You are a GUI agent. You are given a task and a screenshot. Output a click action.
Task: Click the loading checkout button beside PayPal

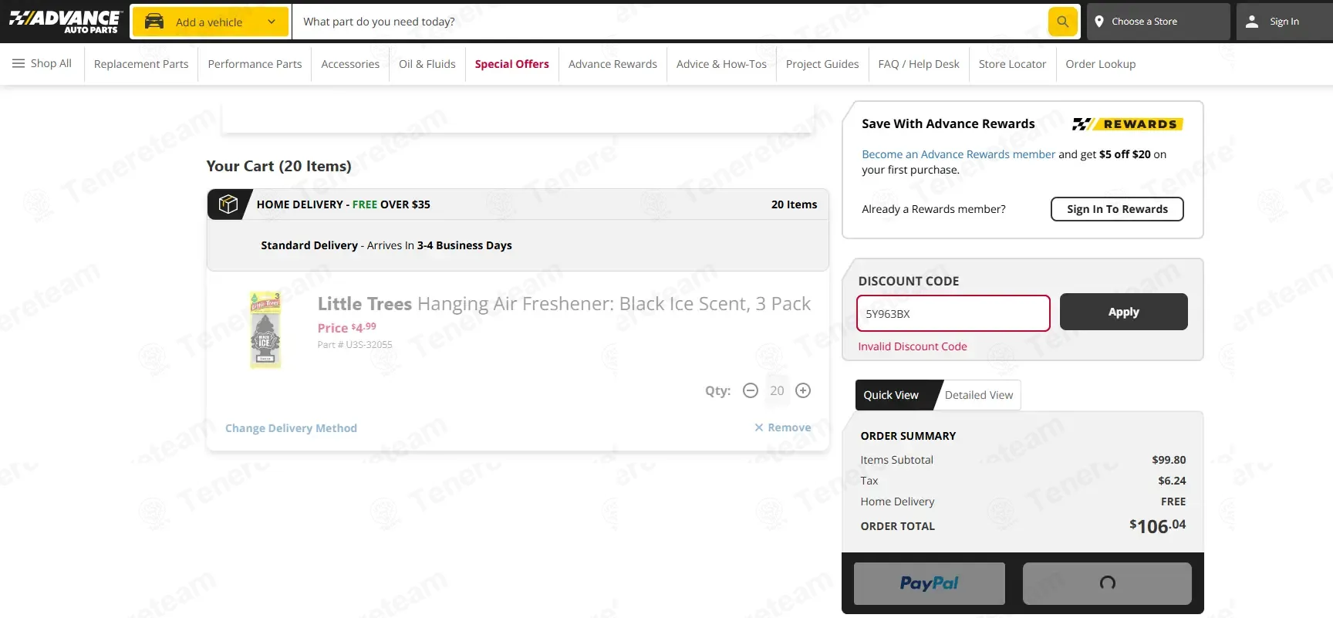click(1107, 583)
